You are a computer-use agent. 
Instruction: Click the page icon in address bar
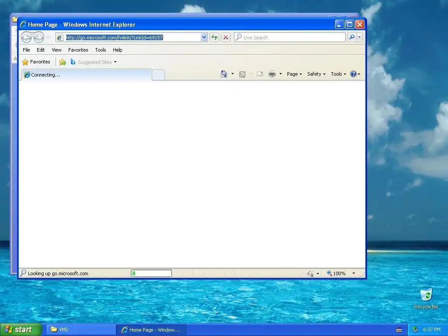[59, 38]
